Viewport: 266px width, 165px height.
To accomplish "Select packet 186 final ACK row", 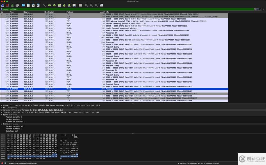I will click(114, 101).
